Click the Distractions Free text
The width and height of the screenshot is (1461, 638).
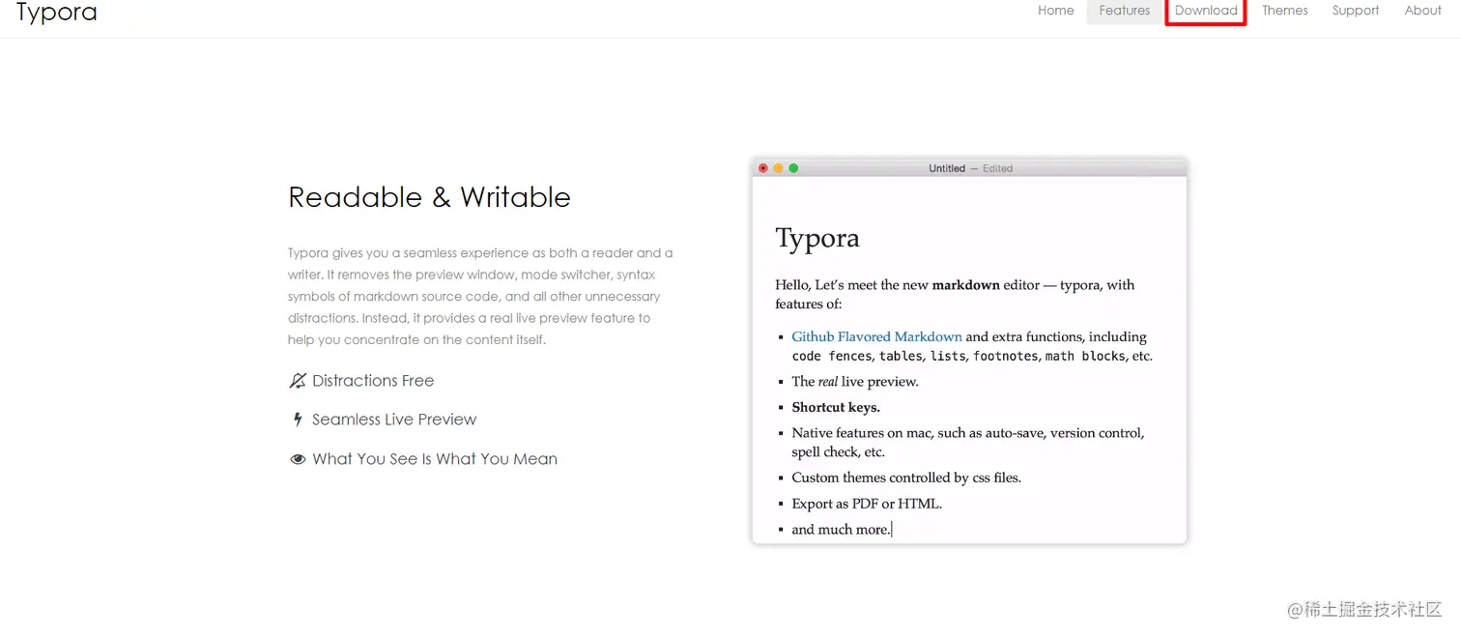(x=373, y=381)
